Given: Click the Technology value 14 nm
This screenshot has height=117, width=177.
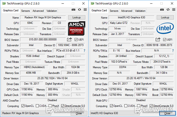Looking at the screenshot, I should tap(117, 28).
